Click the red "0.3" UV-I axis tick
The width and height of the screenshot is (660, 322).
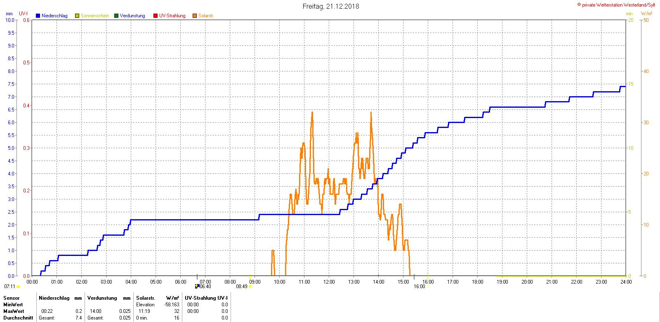(x=26, y=148)
